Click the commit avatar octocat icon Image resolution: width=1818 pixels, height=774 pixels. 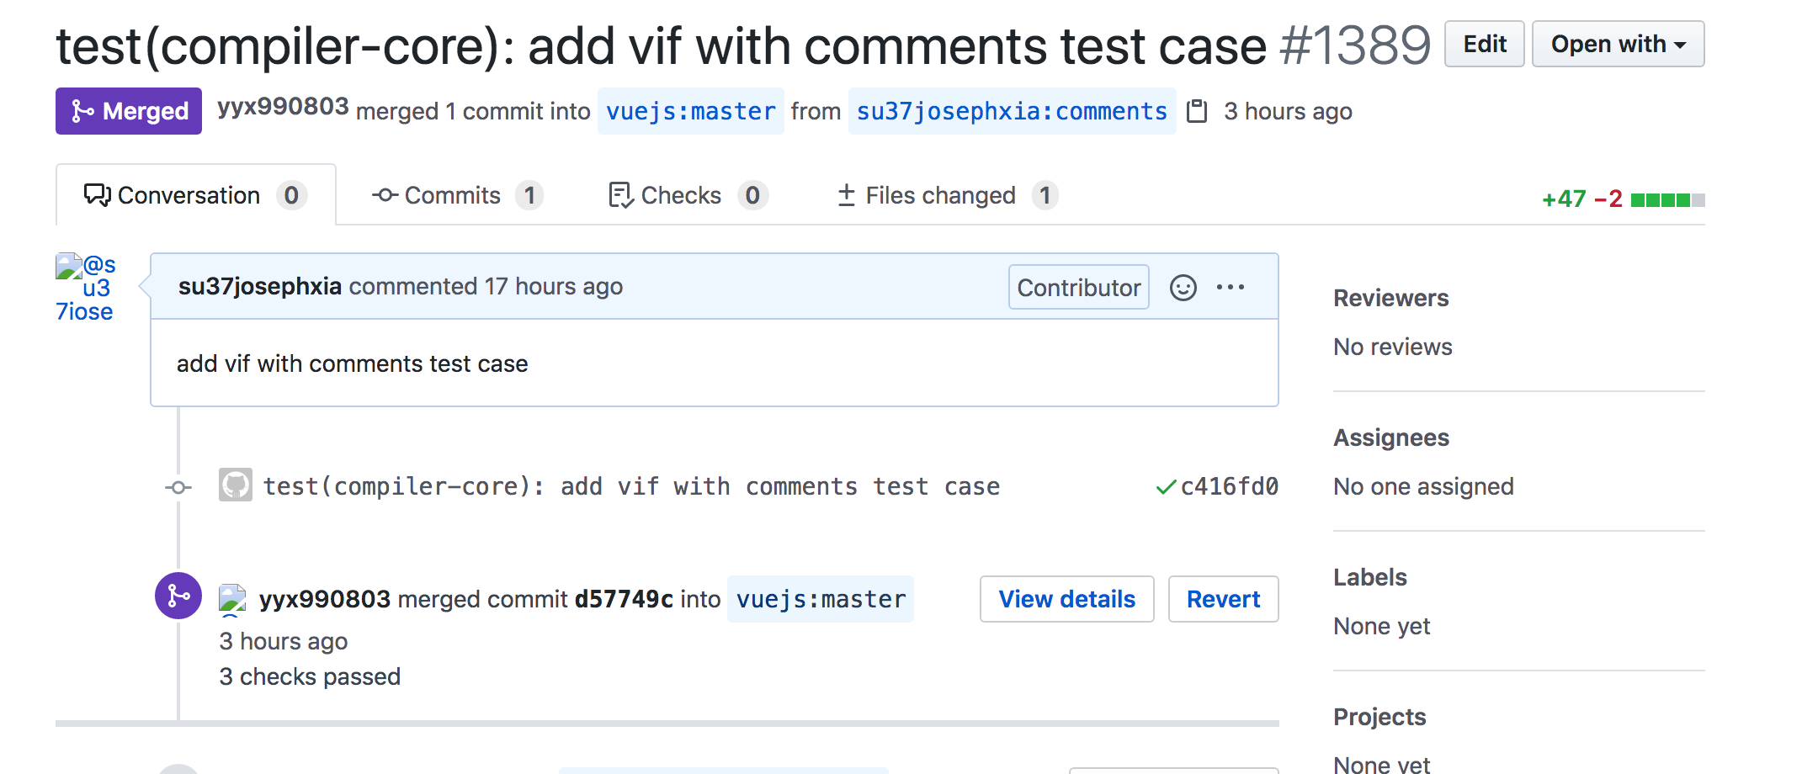tap(235, 485)
